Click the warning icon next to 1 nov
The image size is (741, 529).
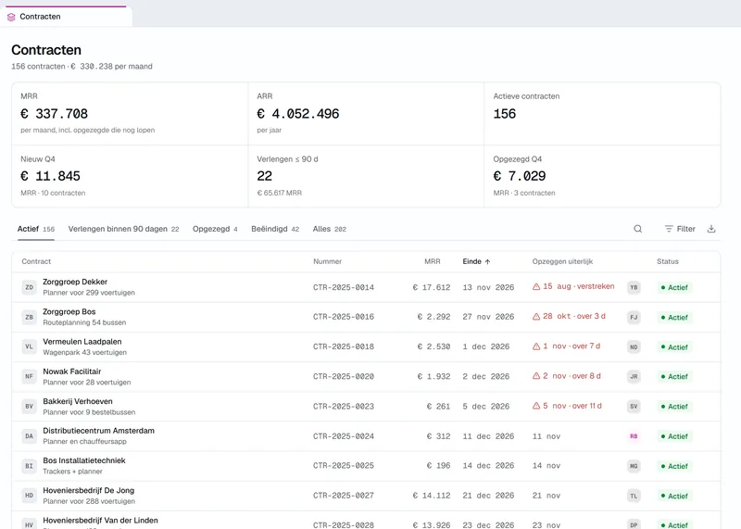pos(536,346)
